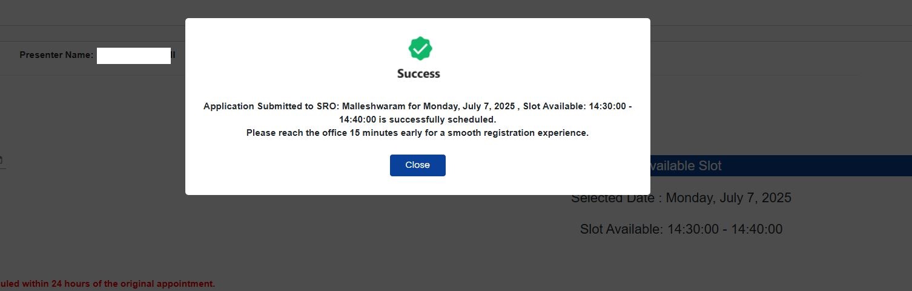Click the Presenter Name label
This screenshot has height=291, width=912.
coord(56,55)
